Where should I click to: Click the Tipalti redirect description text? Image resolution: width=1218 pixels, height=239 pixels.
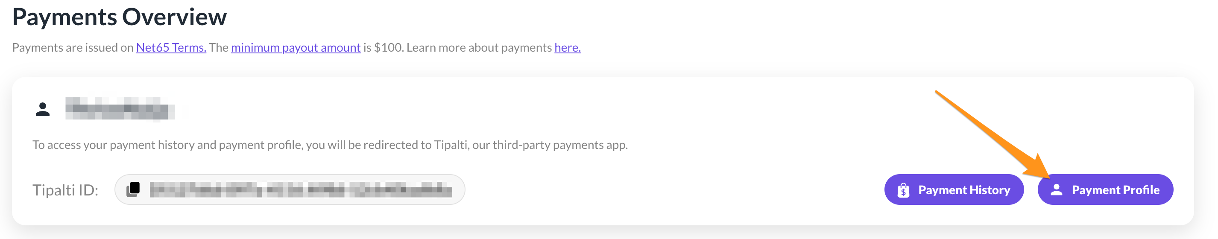(330, 145)
